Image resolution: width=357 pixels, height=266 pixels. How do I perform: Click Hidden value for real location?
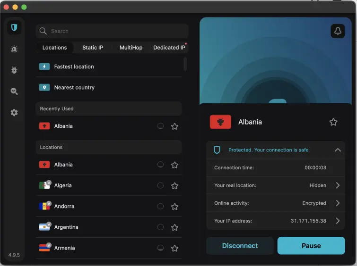point(318,185)
